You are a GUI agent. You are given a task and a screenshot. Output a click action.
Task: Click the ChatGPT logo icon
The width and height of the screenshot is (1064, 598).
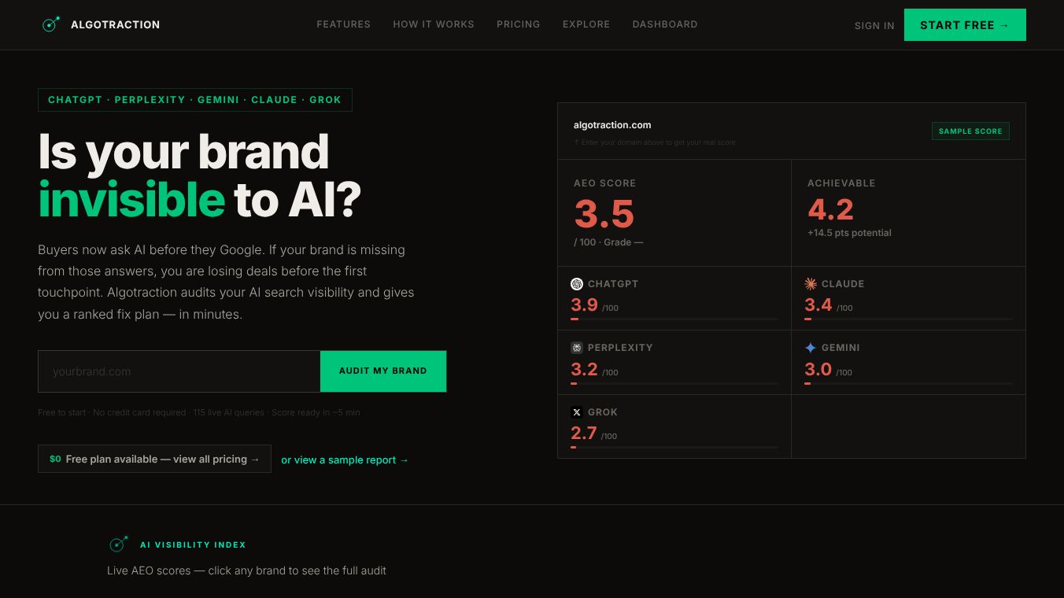pyautogui.click(x=577, y=284)
